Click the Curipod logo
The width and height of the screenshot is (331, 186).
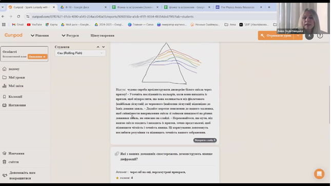pyautogui.click(x=13, y=35)
